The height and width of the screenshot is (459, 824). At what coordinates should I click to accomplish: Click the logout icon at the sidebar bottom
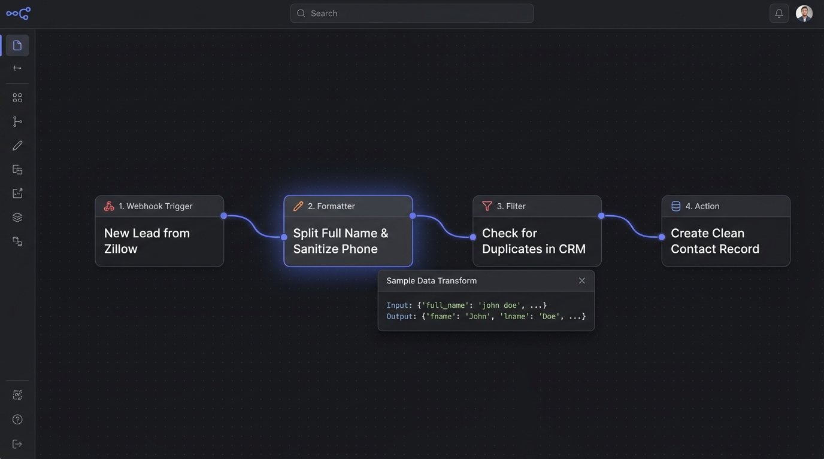click(x=16, y=442)
